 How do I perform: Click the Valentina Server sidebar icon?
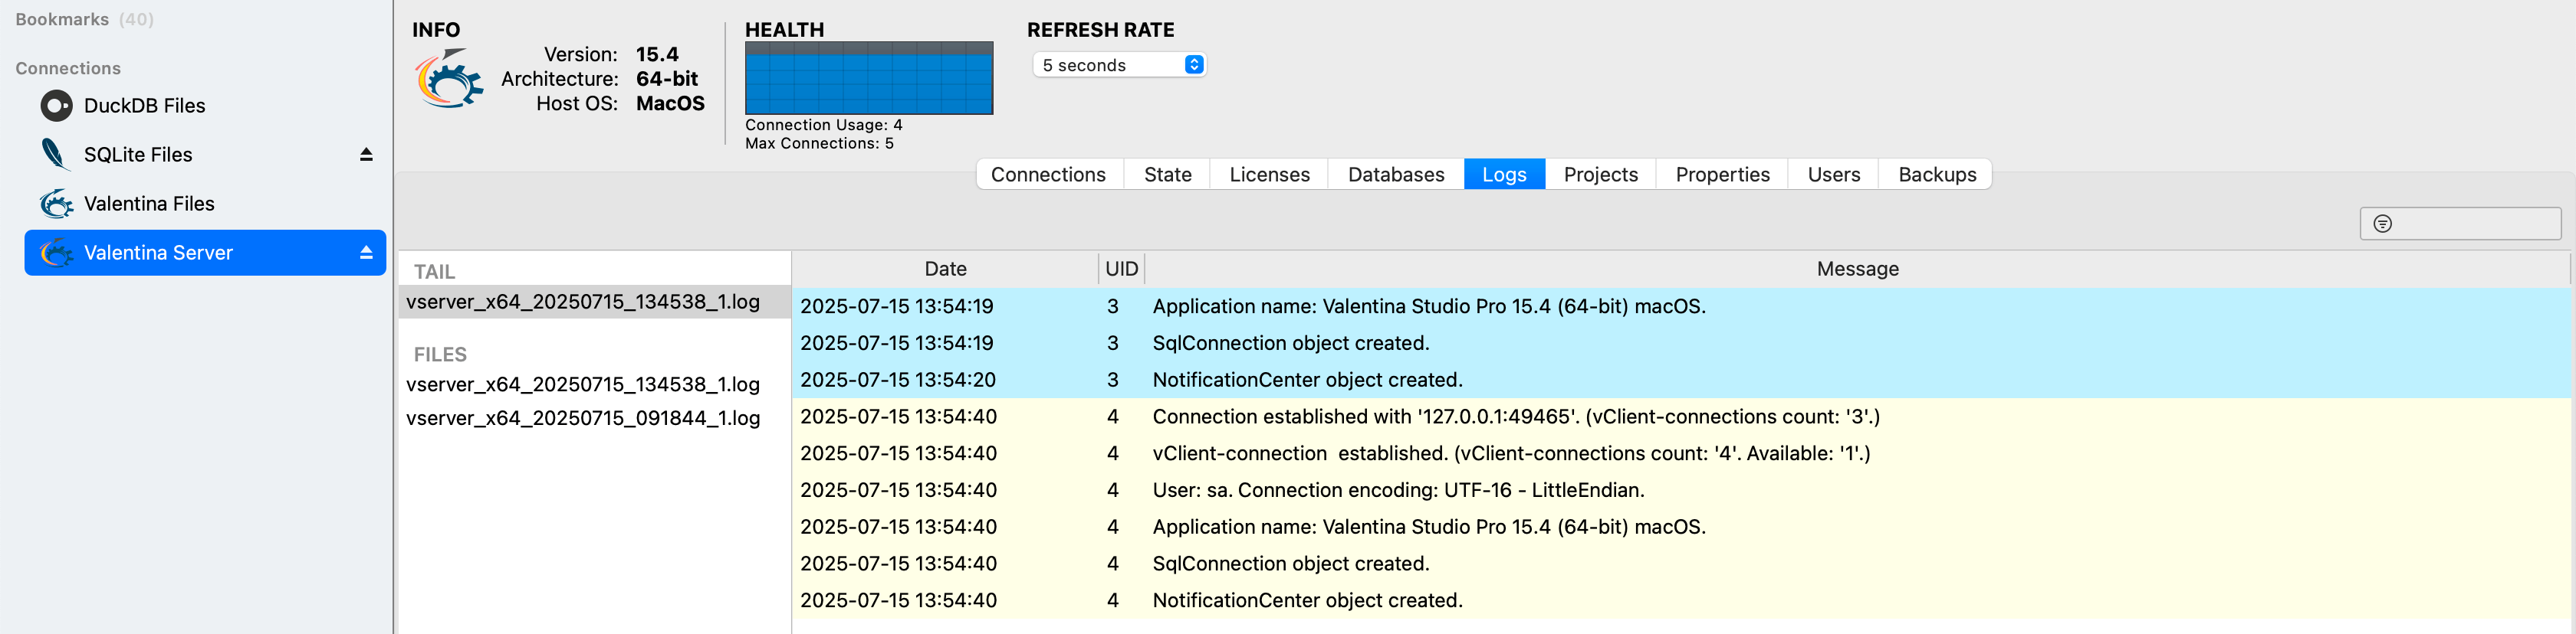[56, 253]
